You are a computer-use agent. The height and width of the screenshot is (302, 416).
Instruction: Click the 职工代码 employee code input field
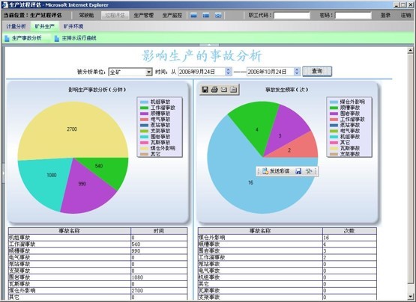coord(292,16)
